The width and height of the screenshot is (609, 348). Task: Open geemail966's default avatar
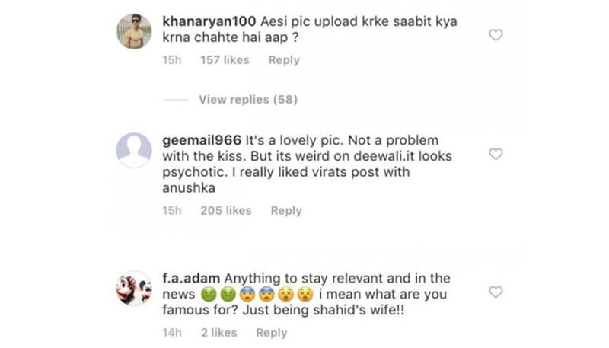(134, 148)
